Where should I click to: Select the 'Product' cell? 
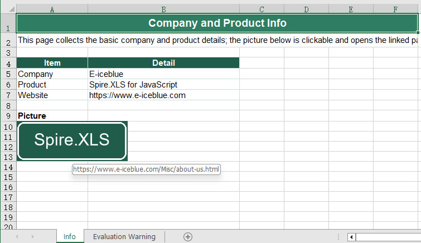52,84
